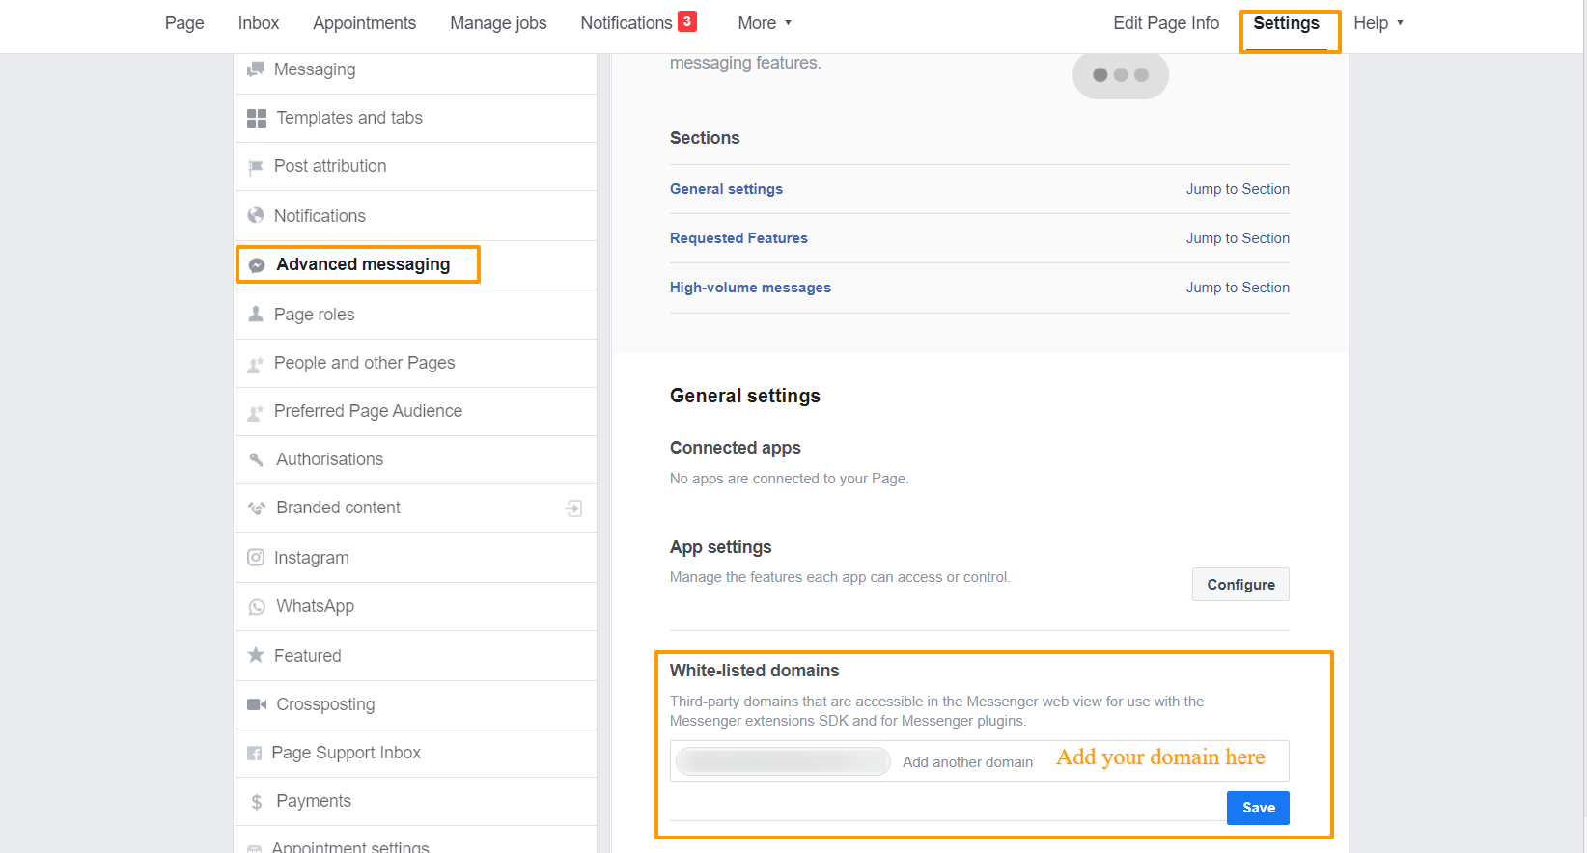Select Payments in sidebar
Viewport: 1587px width, 853px height.
tap(415, 801)
